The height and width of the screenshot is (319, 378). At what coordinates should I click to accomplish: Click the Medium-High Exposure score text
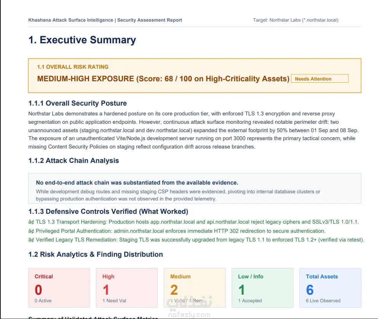163,79
